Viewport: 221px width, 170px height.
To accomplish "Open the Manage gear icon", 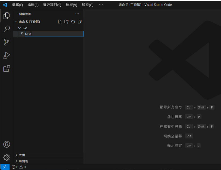I will point(6,157).
